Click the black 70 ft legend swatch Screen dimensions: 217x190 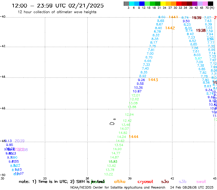(x=210, y=4)
